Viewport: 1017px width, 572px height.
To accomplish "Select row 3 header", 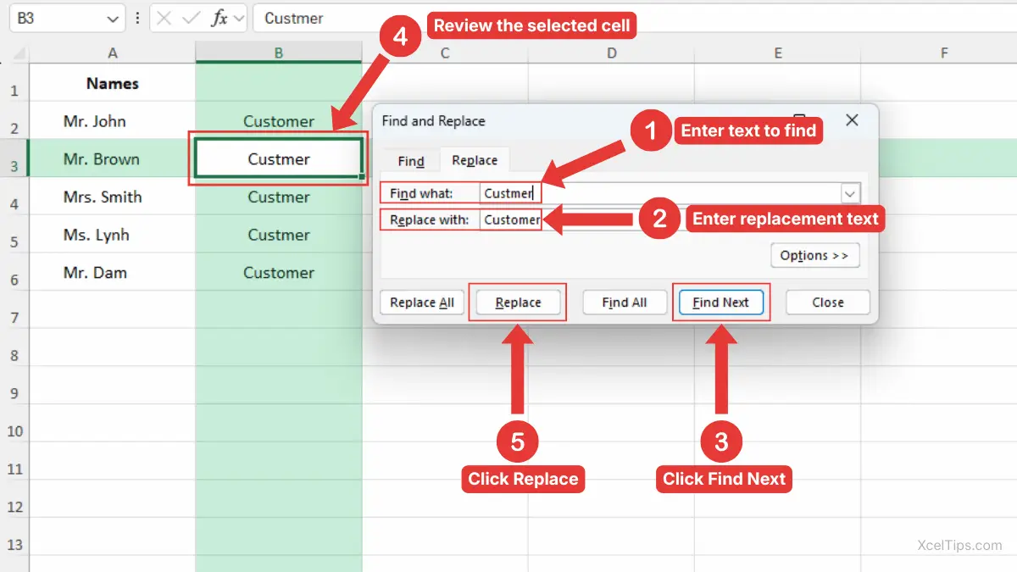I will pyautogui.click(x=14, y=158).
